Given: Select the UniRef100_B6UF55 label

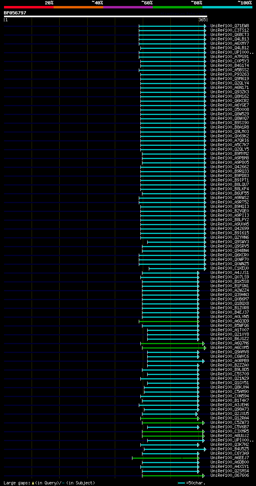Looking at the screenshot, I should pos(230,193).
